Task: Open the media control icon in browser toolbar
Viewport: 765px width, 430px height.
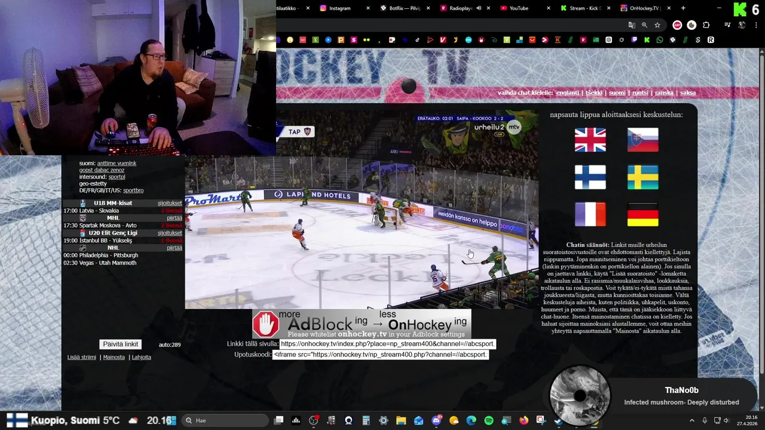Action: pos(727,25)
